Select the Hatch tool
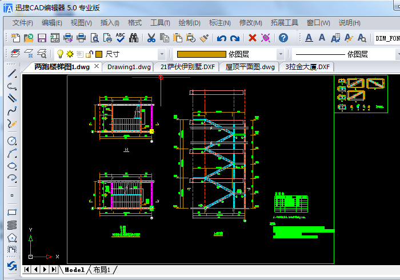Image resolution: width=400 pixels, height=280 pixels. [x=12, y=249]
